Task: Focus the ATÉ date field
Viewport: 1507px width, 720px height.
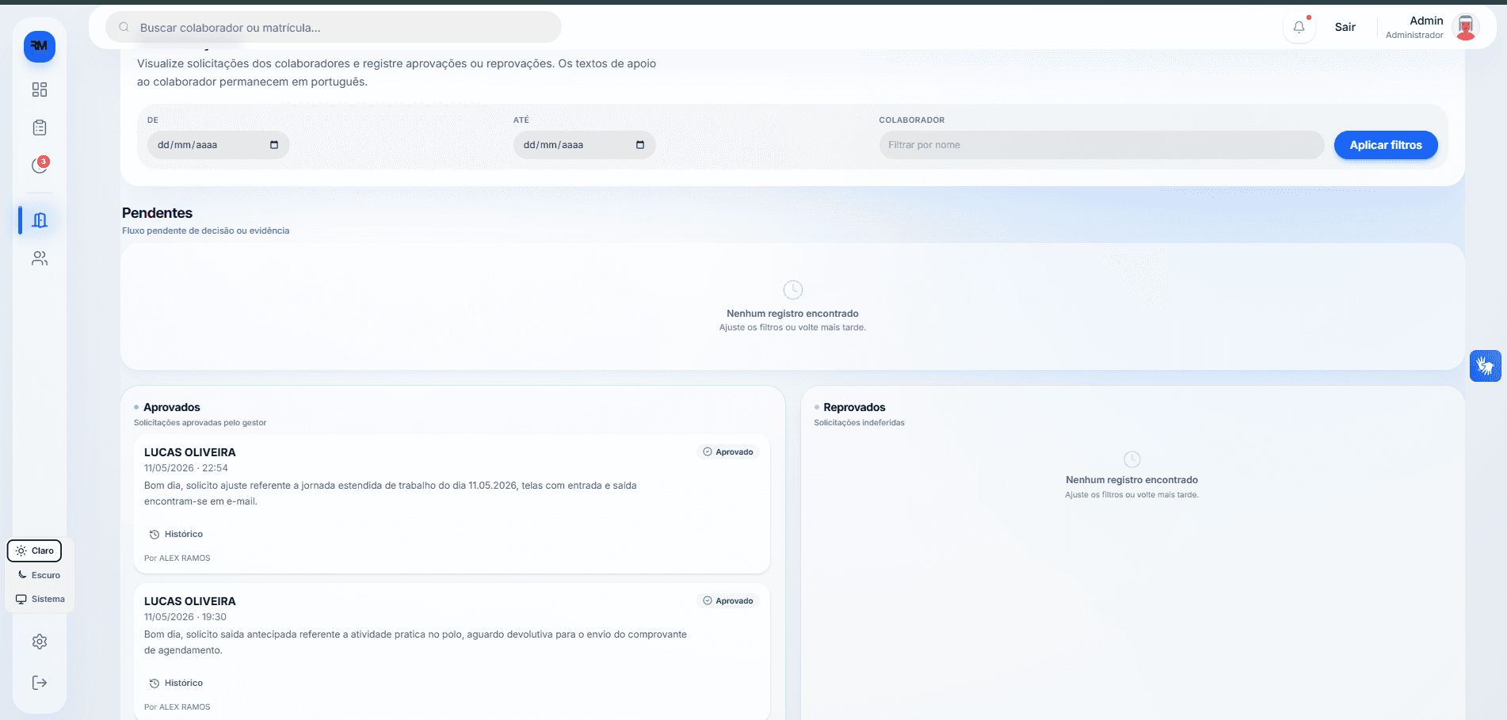Action: pyautogui.click(x=584, y=145)
